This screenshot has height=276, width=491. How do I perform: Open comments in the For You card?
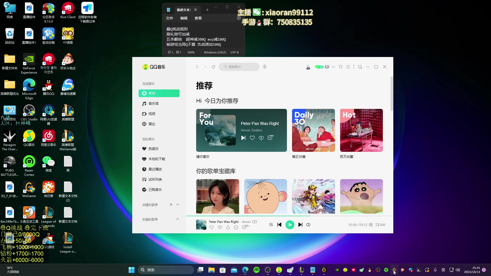point(270,138)
